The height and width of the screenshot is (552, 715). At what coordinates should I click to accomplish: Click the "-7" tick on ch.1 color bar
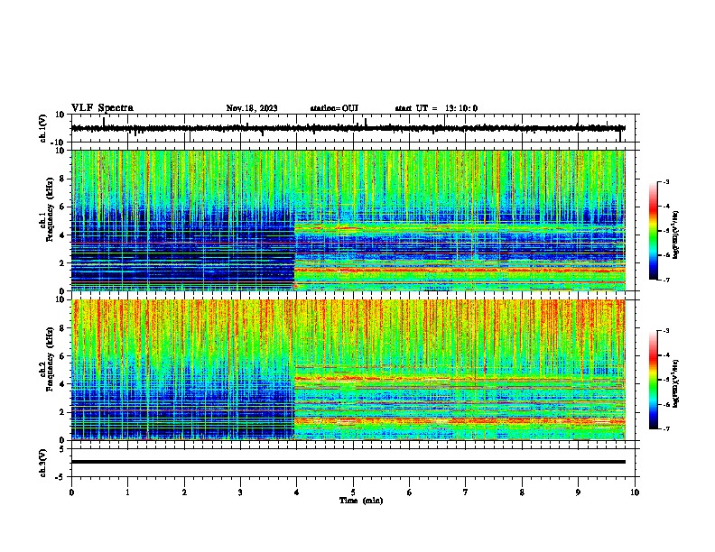pyautogui.click(x=665, y=280)
